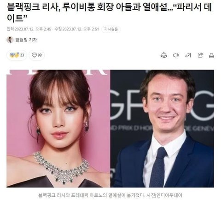Image resolution: width=221 pixels, height=200 pixels.
Task: Open the AI summary robot icon
Action: (164, 55)
